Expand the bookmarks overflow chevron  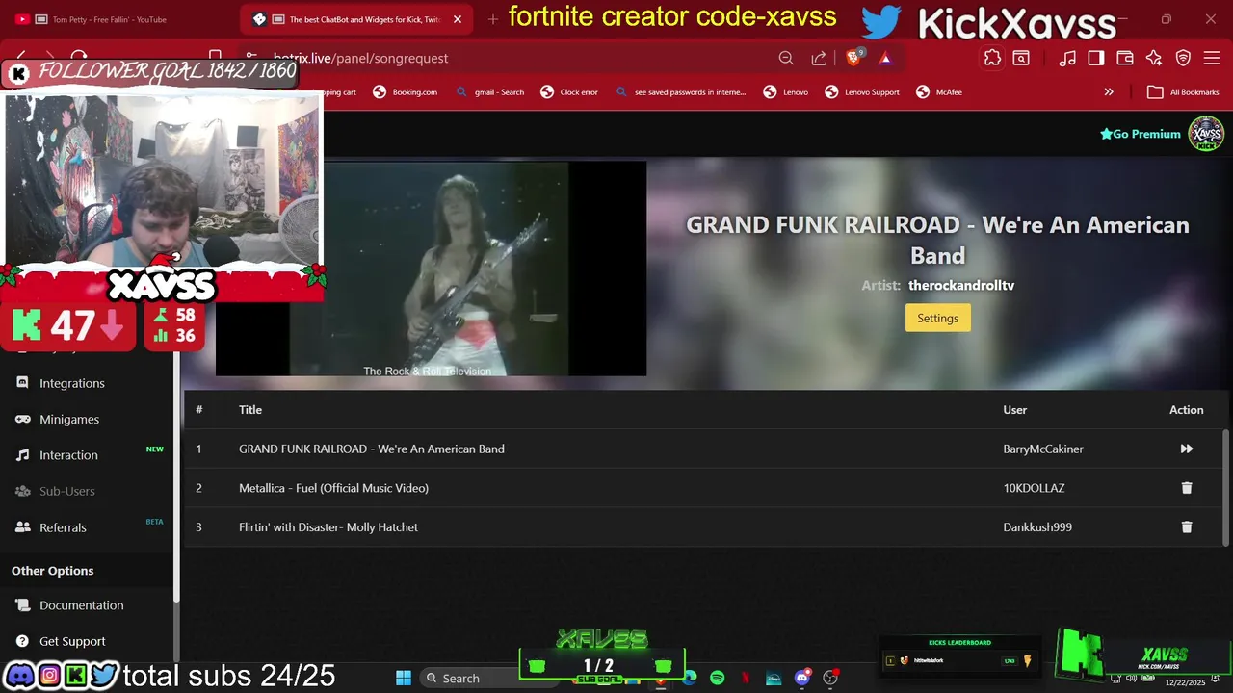(1109, 92)
